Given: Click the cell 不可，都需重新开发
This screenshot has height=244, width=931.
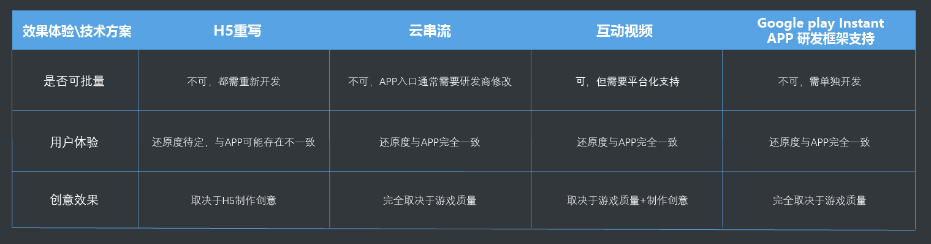Looking at the screenshot, I should click(x=234, y=82).
